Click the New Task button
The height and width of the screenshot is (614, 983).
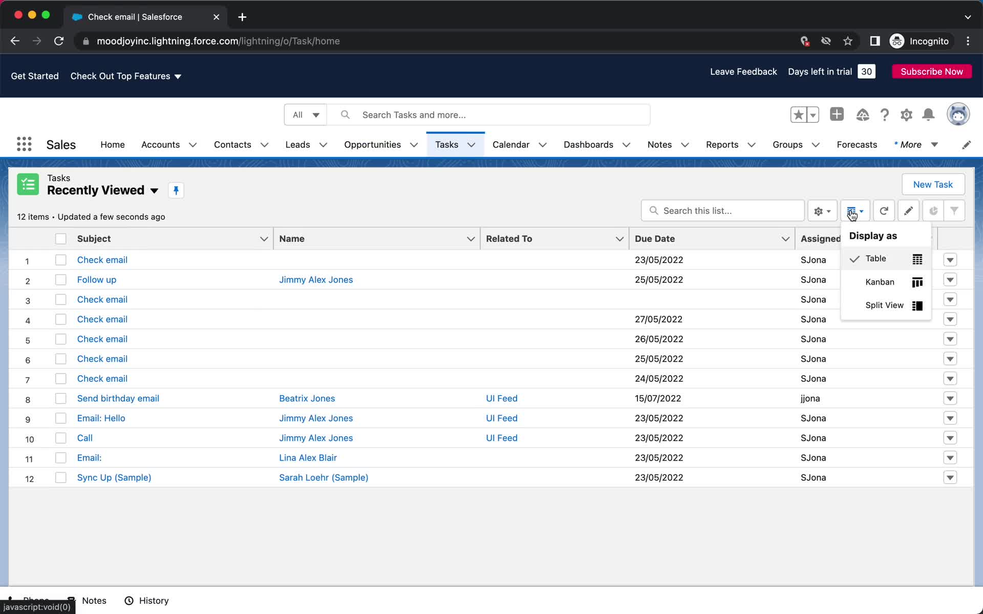(x=933, y=184)
